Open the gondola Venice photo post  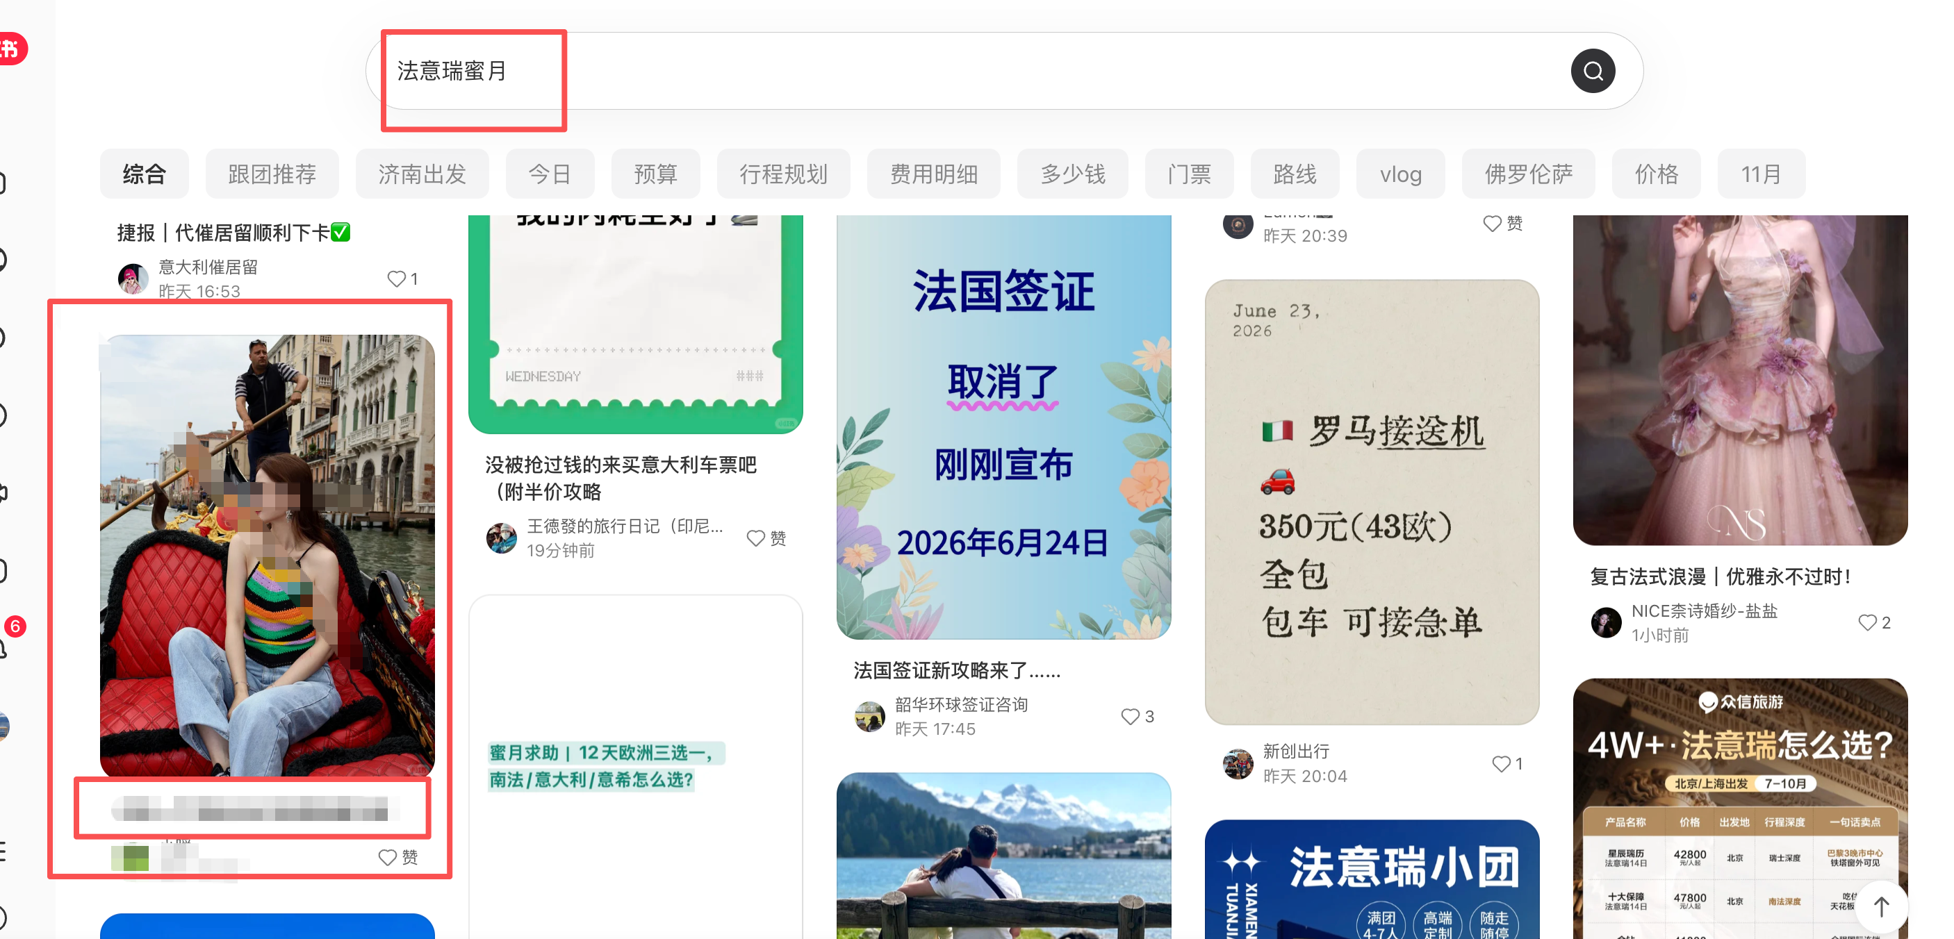point(267,555)
